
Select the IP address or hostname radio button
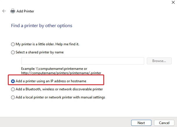click(x=13, y=81)
